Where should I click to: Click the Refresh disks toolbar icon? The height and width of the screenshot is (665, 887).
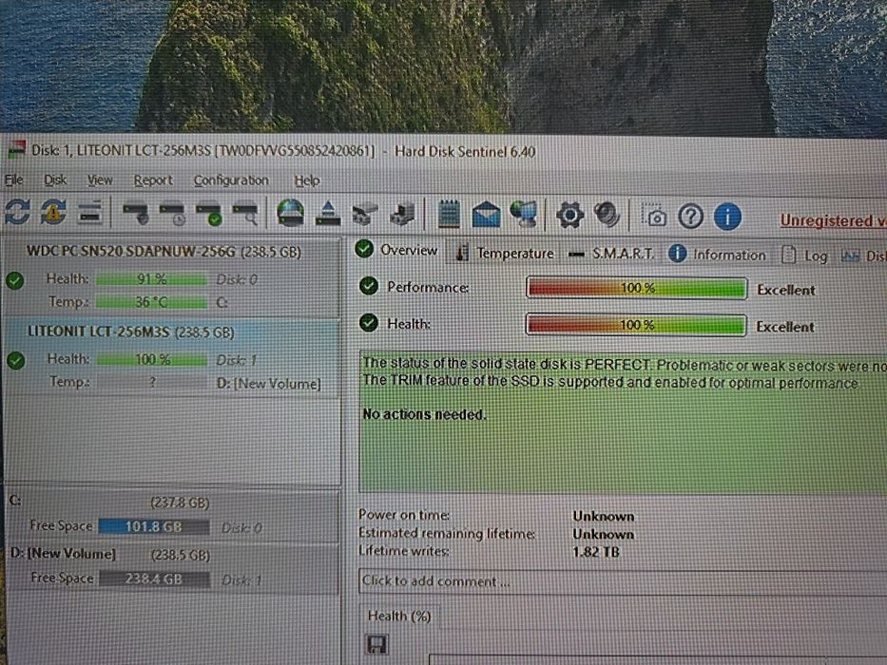pyautogui.click(x=17, y=213)
